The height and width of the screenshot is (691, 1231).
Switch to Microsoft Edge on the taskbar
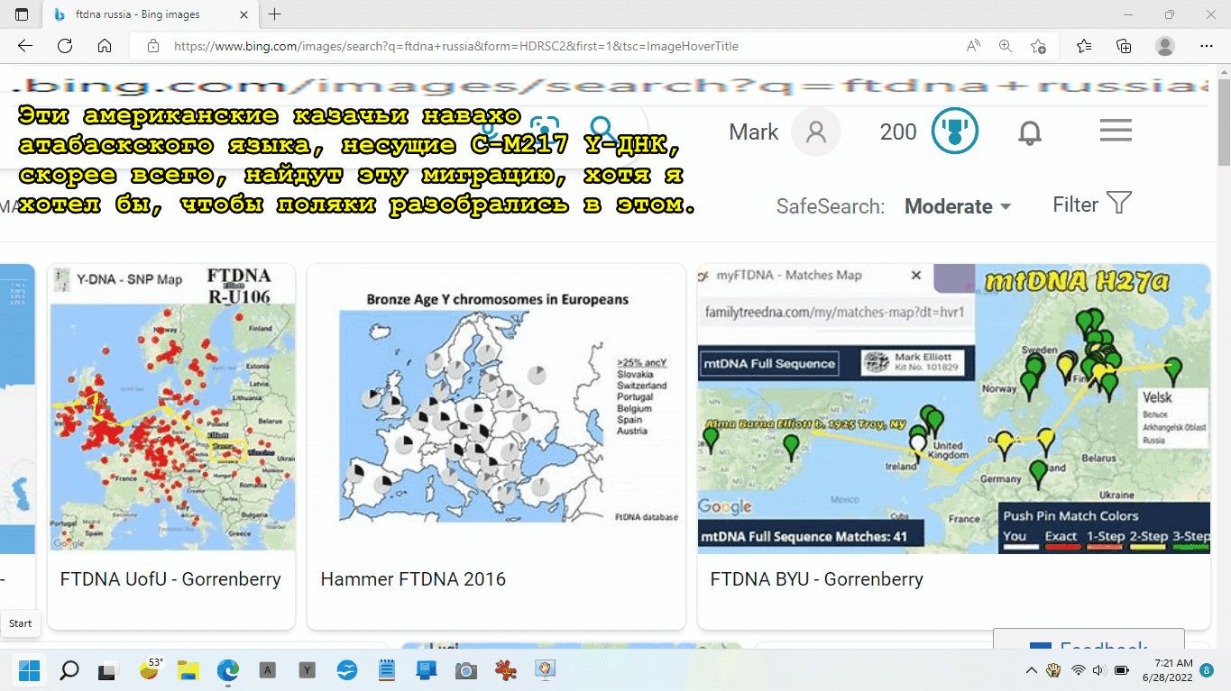pos(228,670)
